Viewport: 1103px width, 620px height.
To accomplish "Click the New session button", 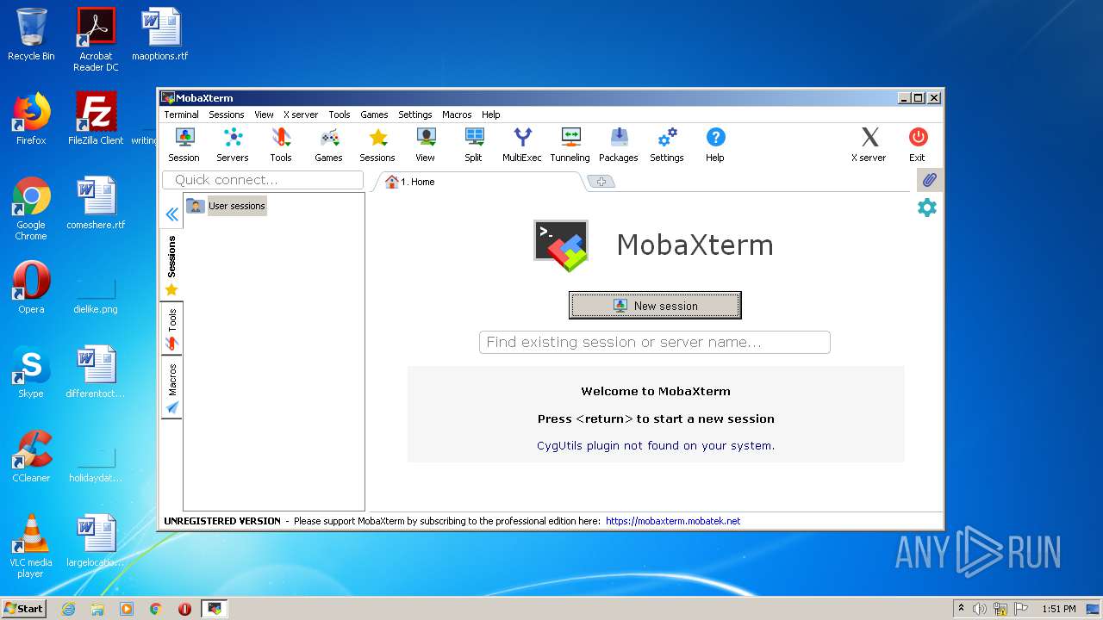I will (x=655, y=305).
